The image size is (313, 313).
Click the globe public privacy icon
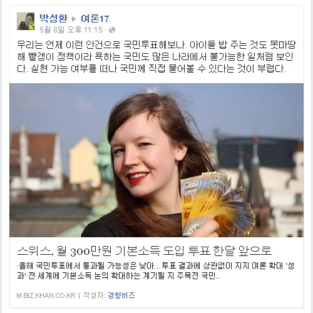point(112,30)
